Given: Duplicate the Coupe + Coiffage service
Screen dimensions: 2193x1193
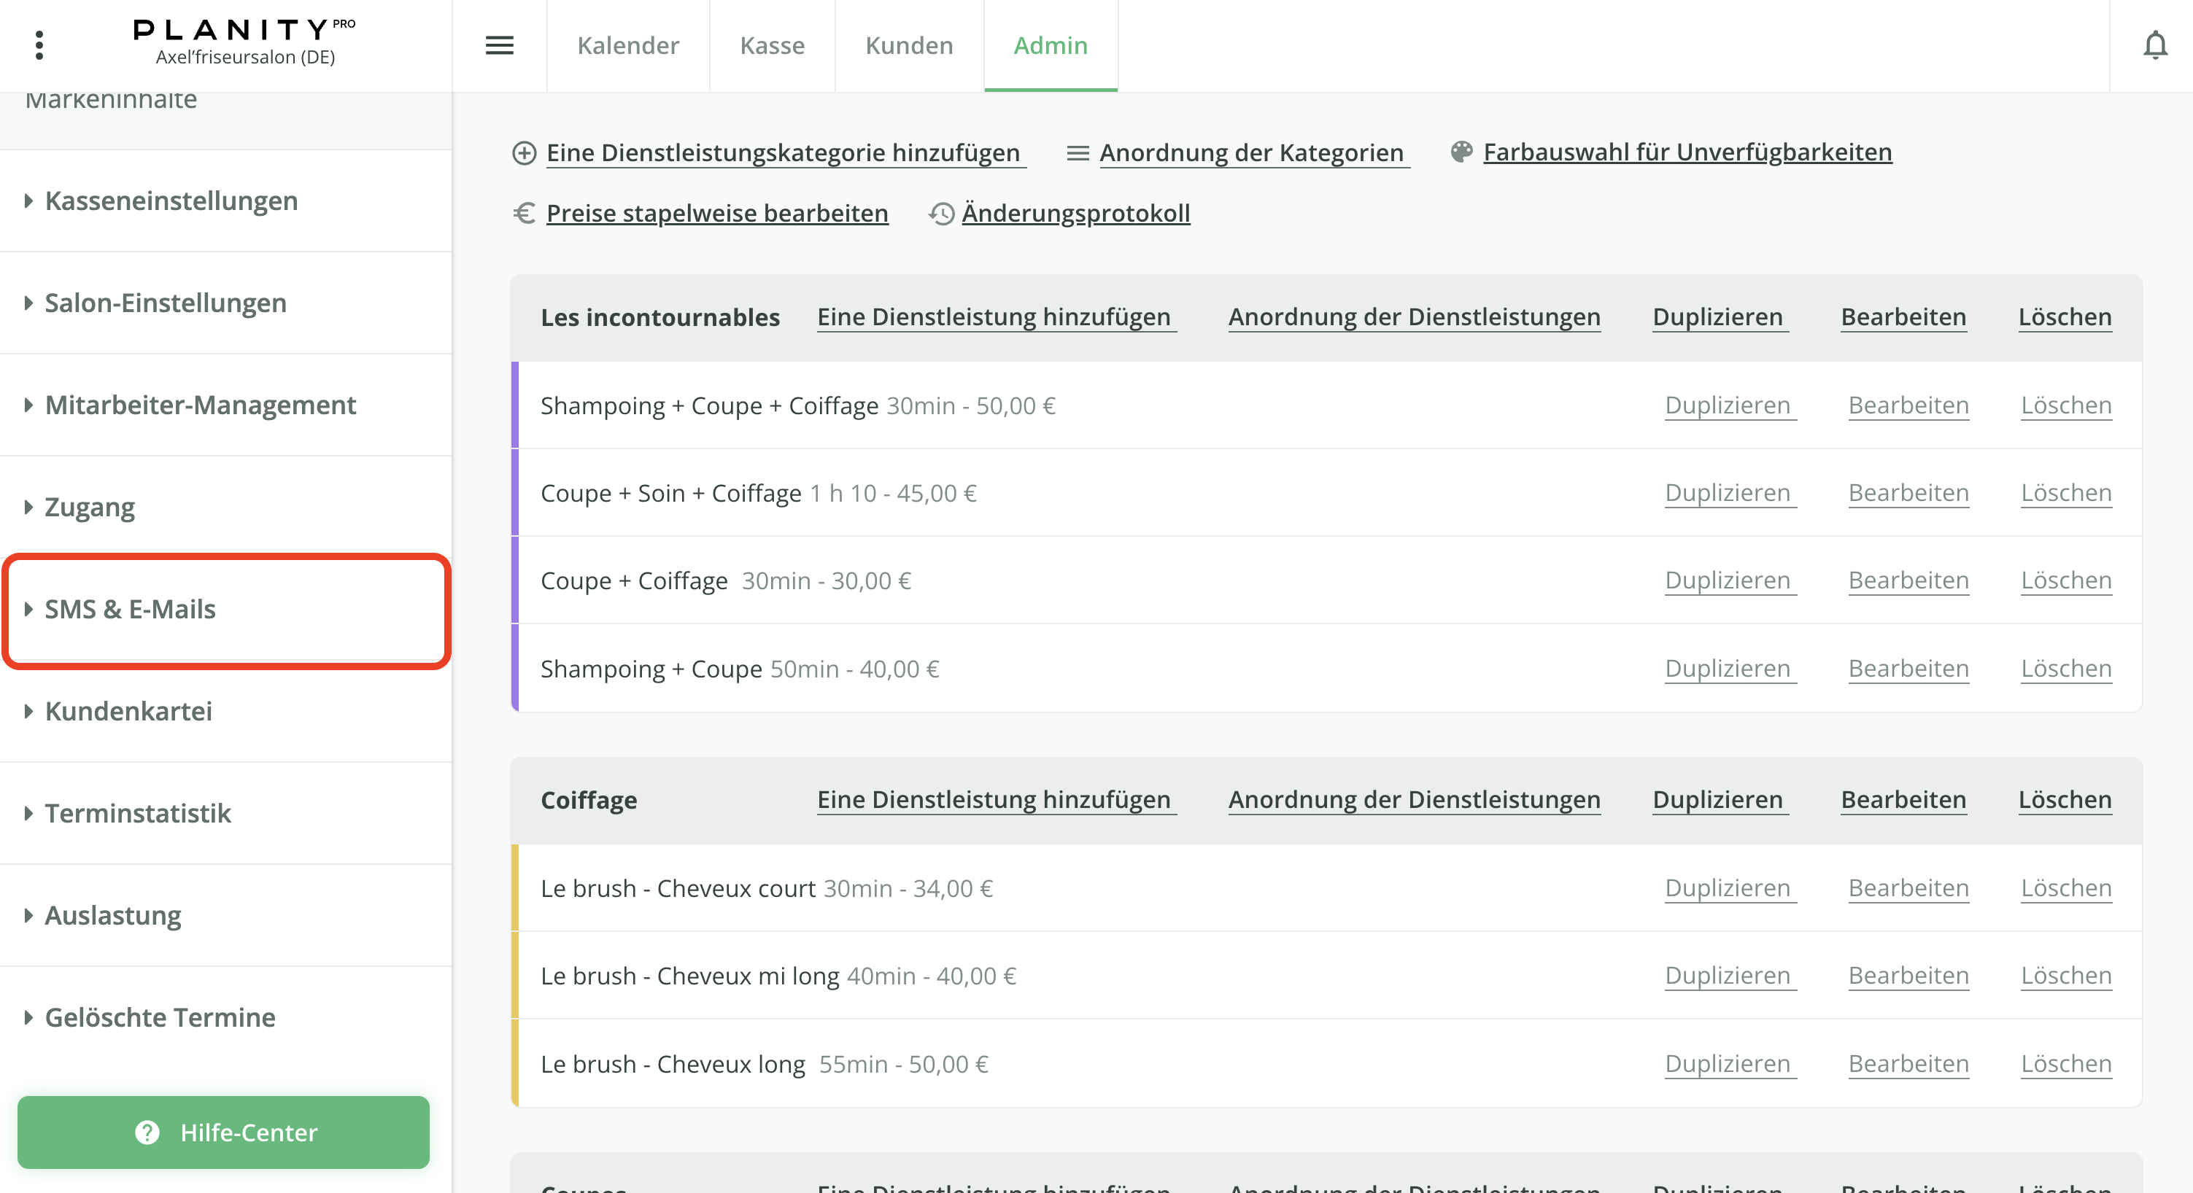Looking at the screenshot, I should click(1728, 580).
